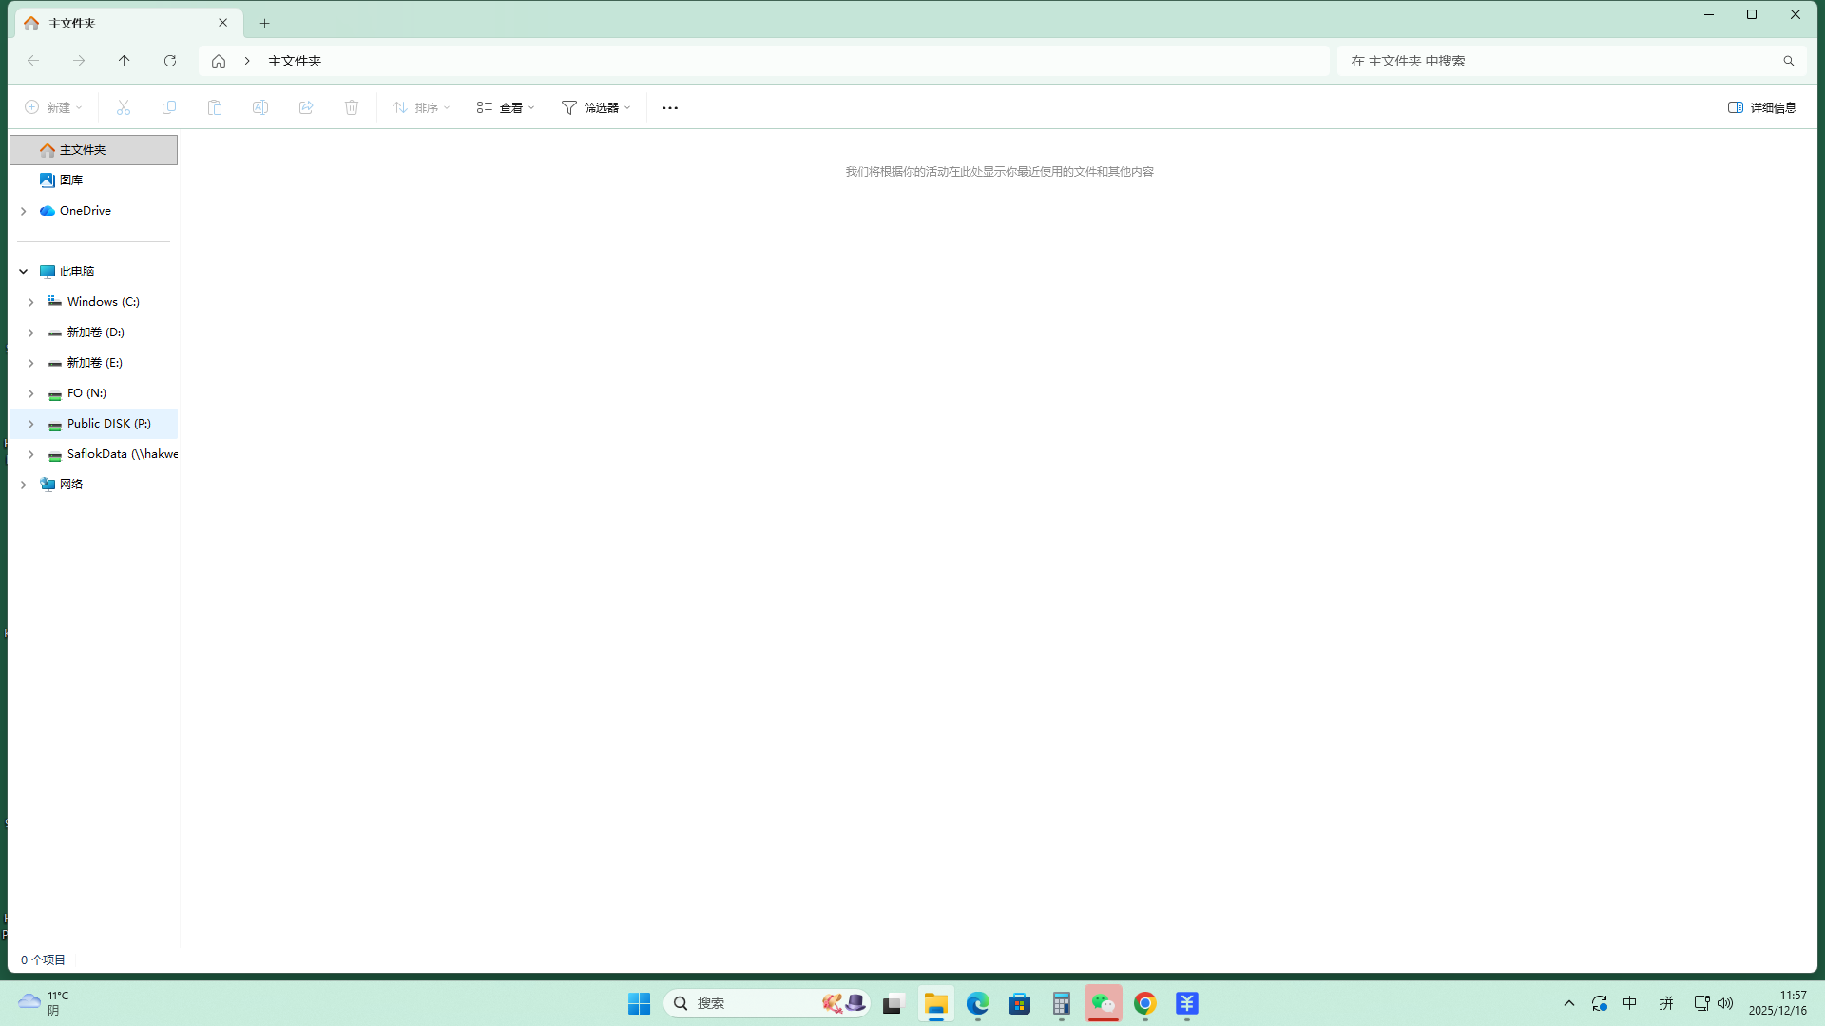Open Gallery (图库) in sidebar
Image resolution: width=1825 pixels, height=1026 pixels.
click(71, 180)
